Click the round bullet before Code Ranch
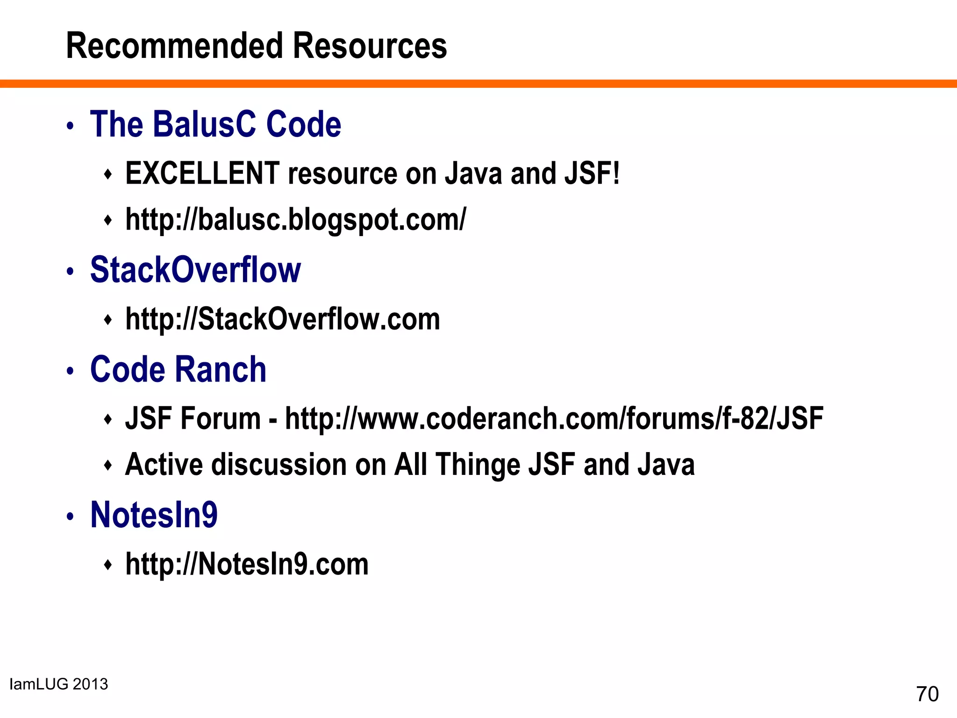Viewport: 957px width, 718px height. 70,372
